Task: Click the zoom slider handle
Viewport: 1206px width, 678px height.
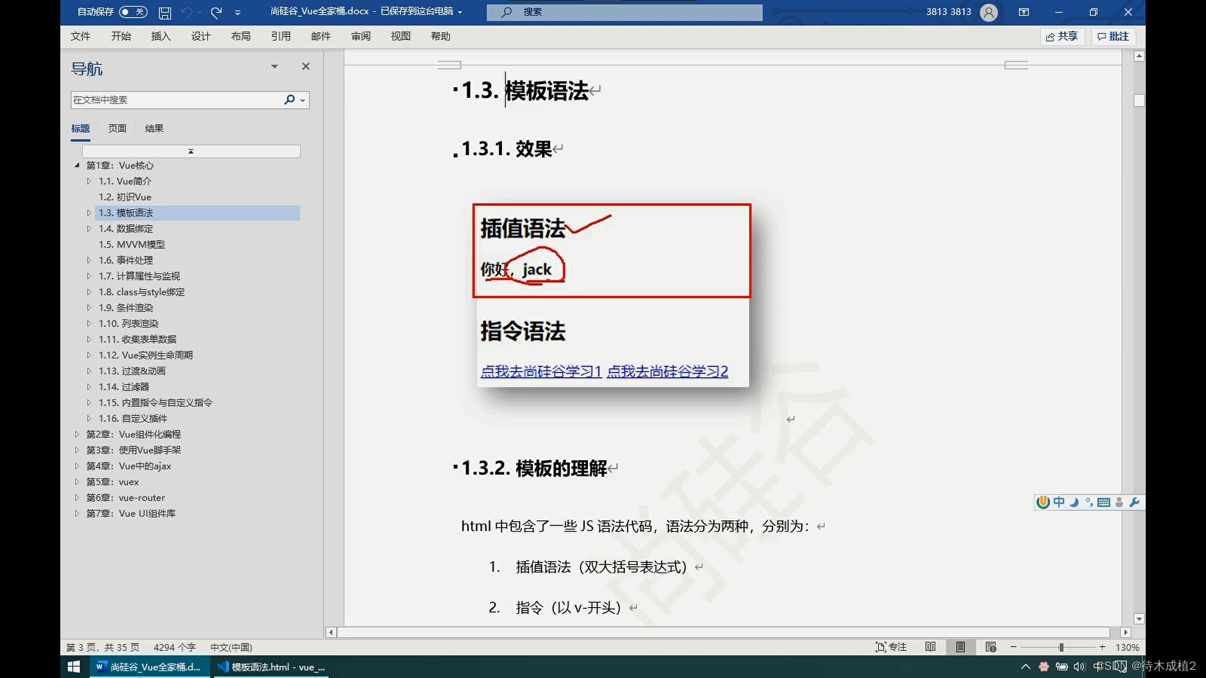Action: coord(1061,647)
